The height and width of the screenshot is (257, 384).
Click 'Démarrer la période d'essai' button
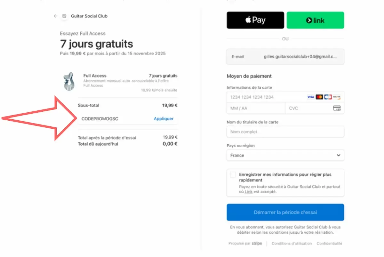[x=285, y=212]
